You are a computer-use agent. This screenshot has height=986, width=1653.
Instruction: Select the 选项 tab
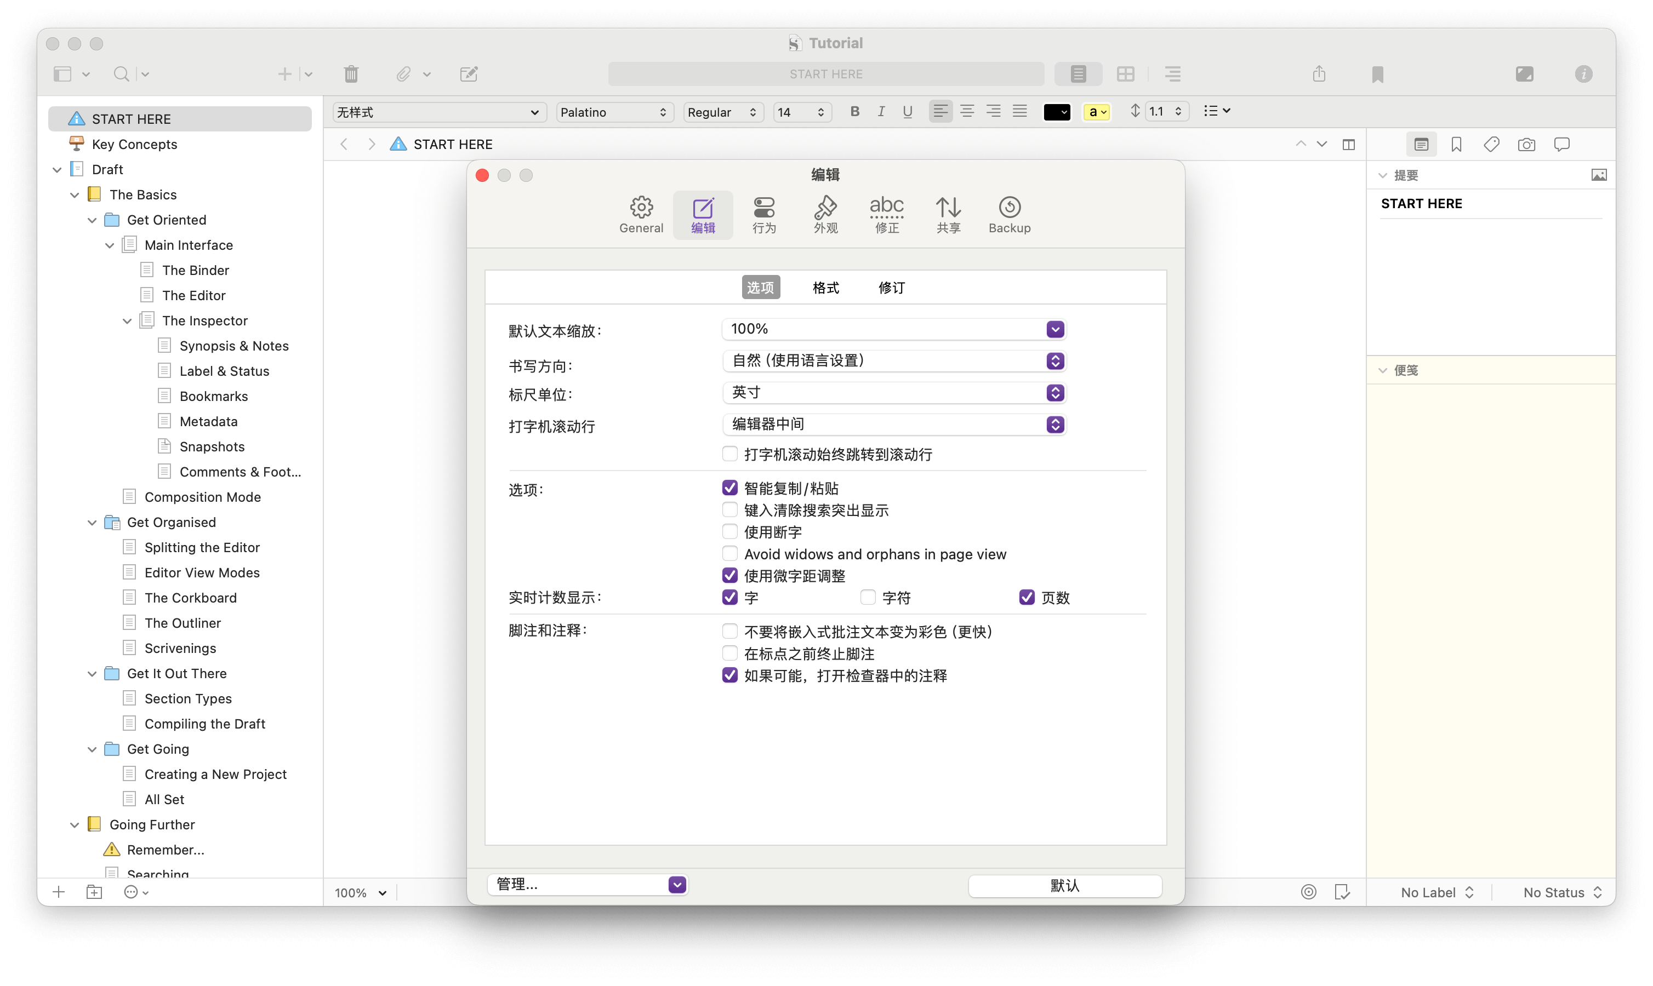(760, 288)
